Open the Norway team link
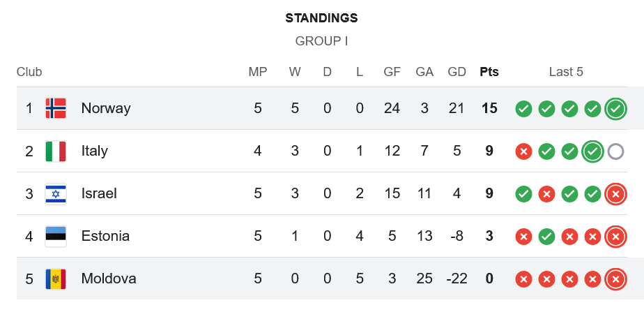This screenshot has height=312, width=644. coord(106,108)
